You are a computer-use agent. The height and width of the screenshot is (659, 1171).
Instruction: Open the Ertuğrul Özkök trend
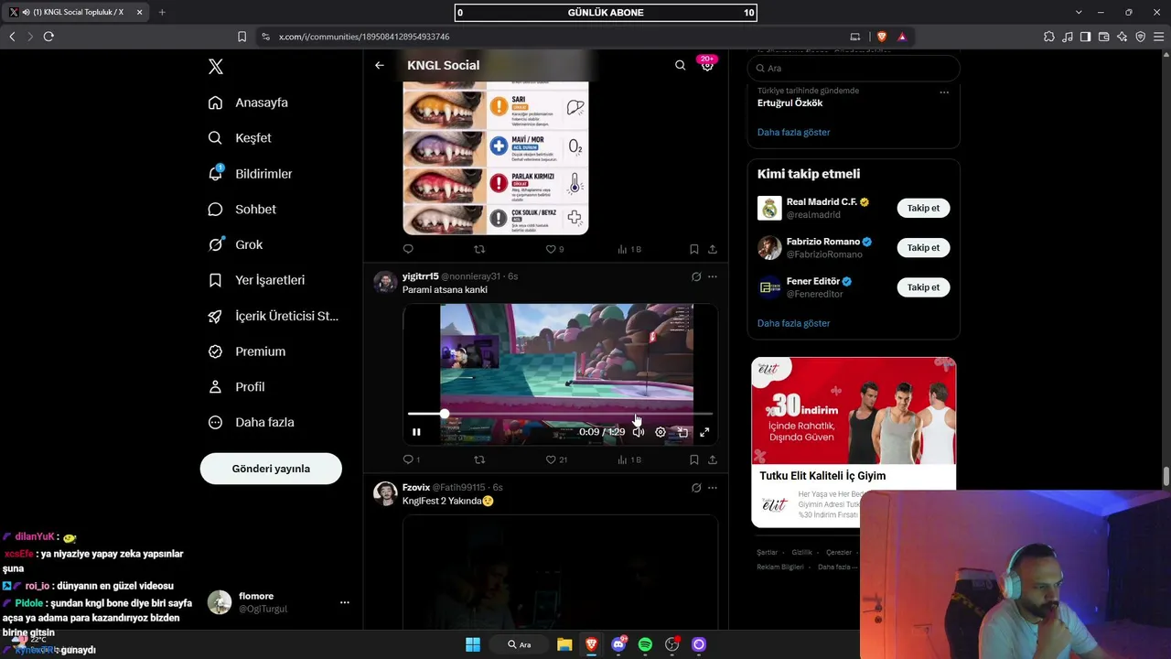(790, 103)
